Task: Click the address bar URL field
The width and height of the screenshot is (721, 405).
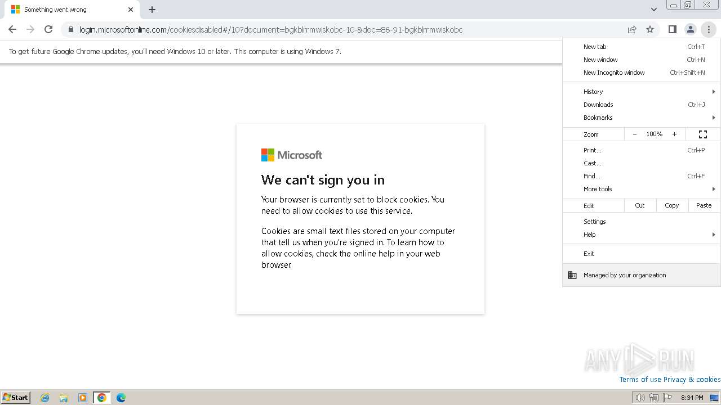Action: coord(270,30)
